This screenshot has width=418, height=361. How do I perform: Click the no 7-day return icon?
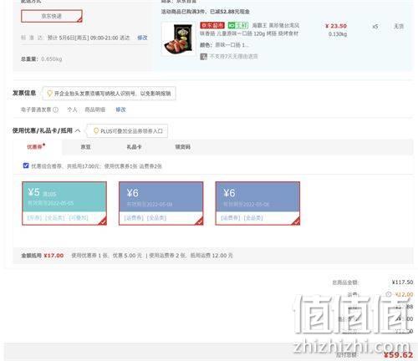204,57
